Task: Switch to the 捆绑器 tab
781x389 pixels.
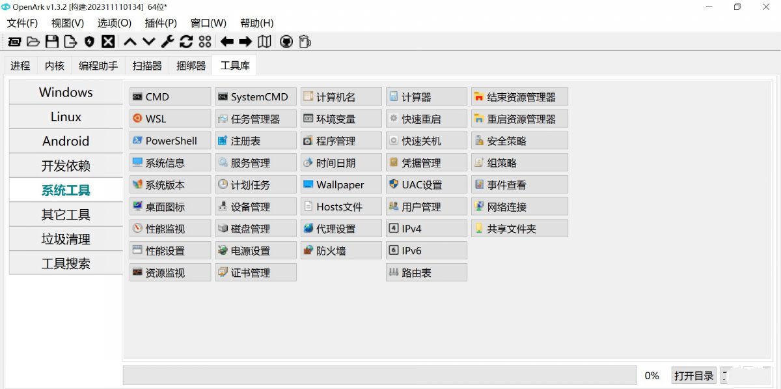Action: click(191, 66)
